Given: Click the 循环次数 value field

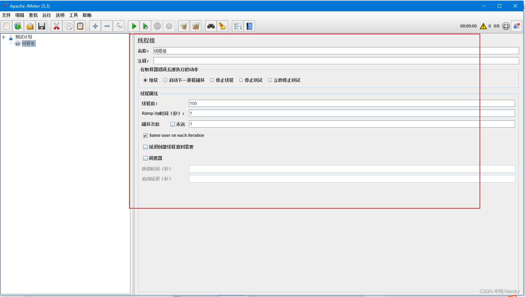Looking at the screenshot, I should (x=352, y=124).
